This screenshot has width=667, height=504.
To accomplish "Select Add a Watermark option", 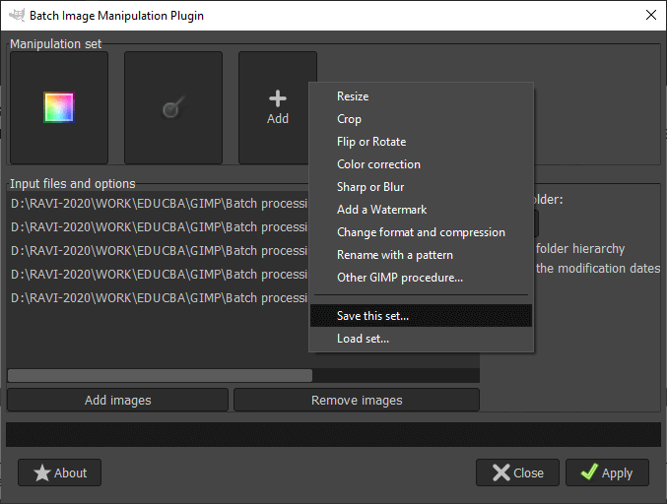I will click(x=381, y=210).
